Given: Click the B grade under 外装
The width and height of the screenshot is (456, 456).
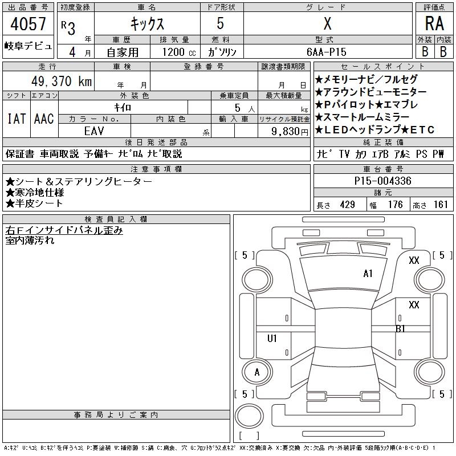Looking at the screenshot, I should (425, 51).
